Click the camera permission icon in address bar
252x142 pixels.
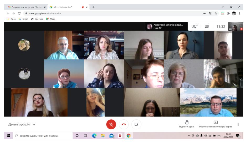(x=204, y=13)
